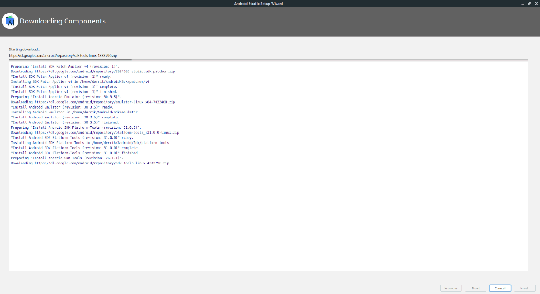The height and width of the screenshot is (294, 540).
Task: Click the 'Android Studio Setup Wizard' title bar text
Action: (259, 4)
